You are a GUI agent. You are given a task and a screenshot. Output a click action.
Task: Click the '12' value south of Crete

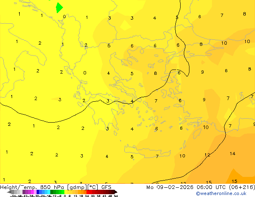pyautogui.click(x=208, y=155)
